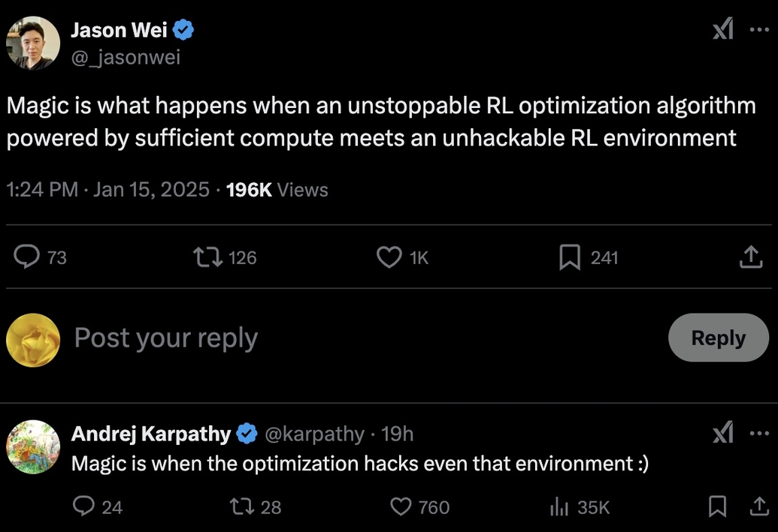Like the main post with 1K likes
The width and height of the screenshot is (778, 532).
point(389,257)
